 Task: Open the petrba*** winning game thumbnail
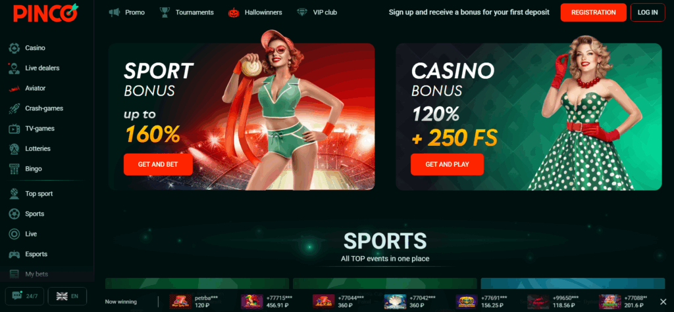click(180, 301)
